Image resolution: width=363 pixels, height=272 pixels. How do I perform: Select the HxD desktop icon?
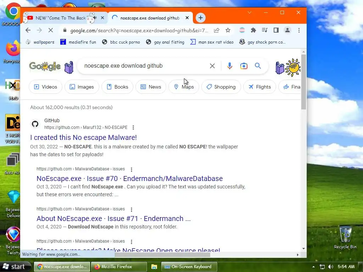click(13, 90)
